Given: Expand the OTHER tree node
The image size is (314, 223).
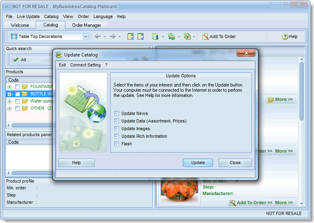Looking at the screenshot, I should coord(9,108).
